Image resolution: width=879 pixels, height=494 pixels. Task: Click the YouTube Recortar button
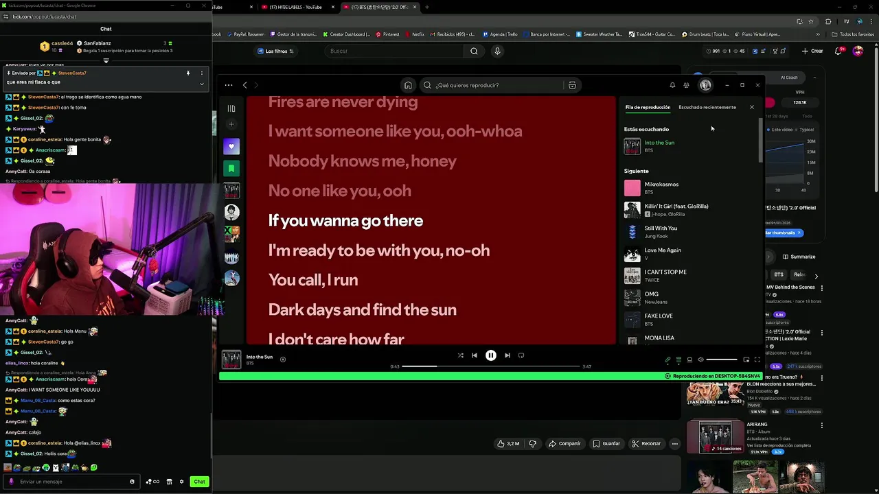click(646, 443)
